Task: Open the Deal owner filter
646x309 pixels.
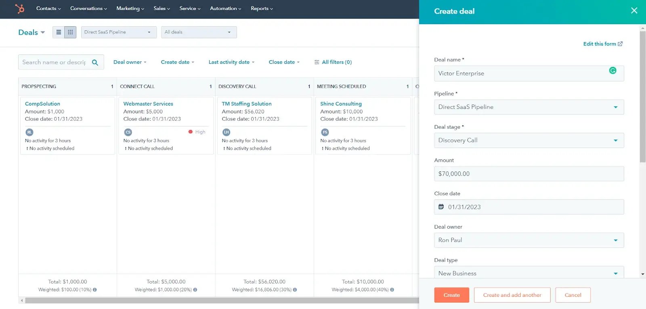Action: point(130,62)
